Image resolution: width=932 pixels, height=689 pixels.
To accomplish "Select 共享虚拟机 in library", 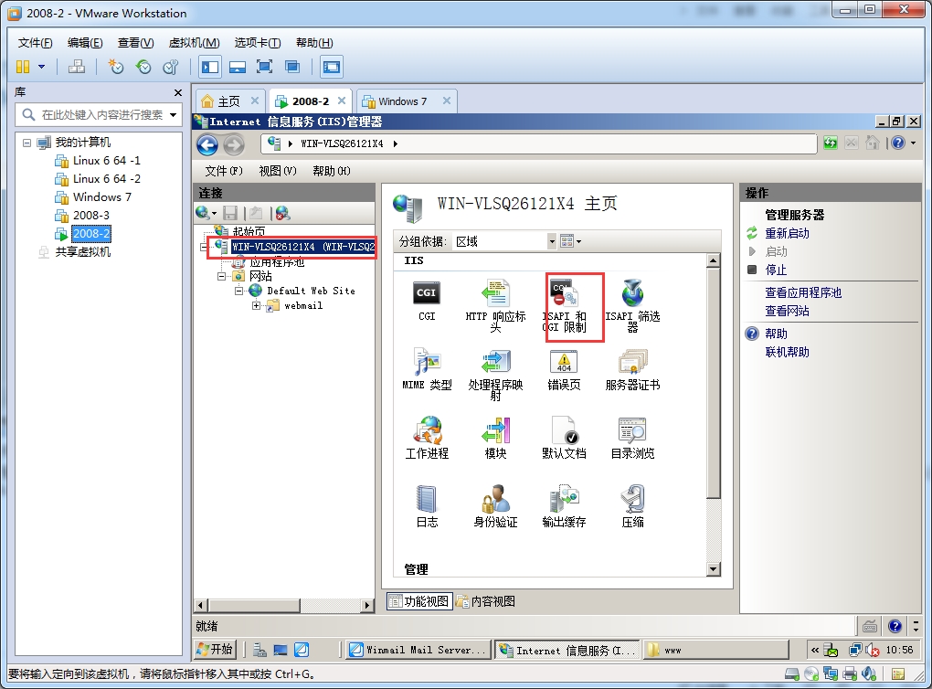I will [82, 252].
